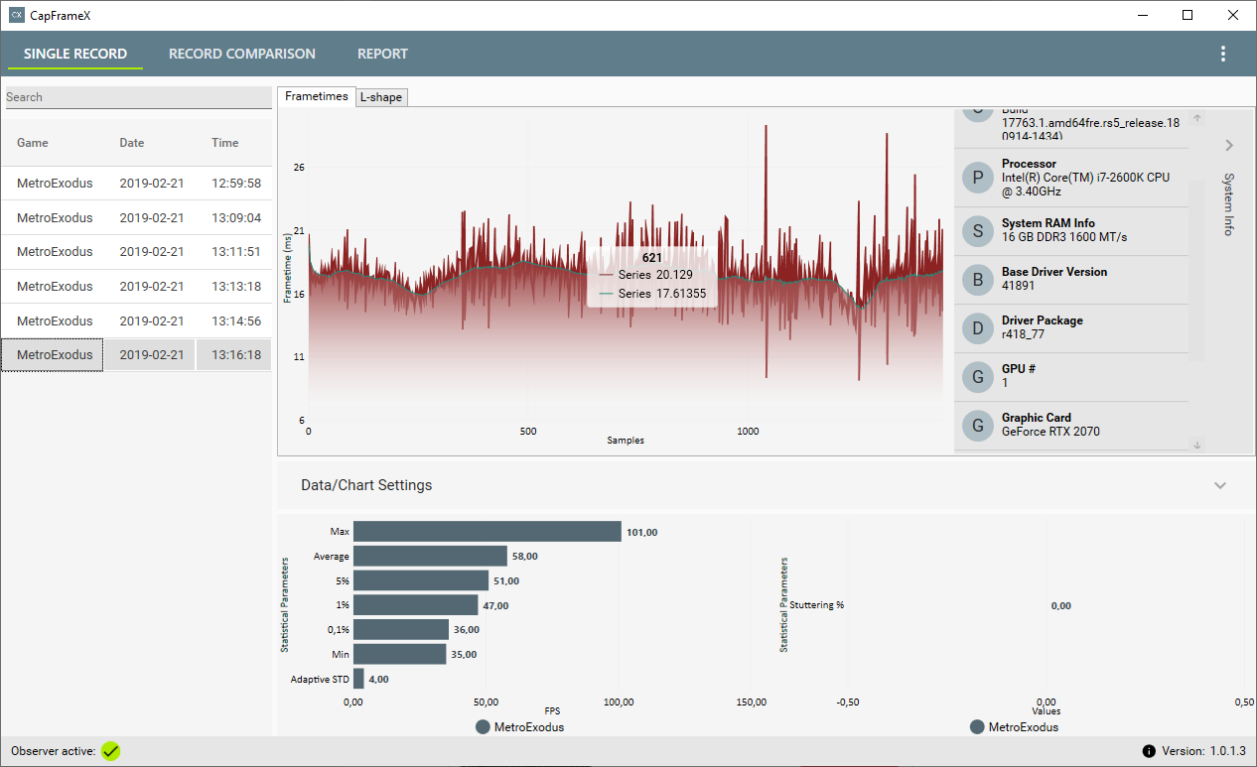1257x767 pixels.
Task: Open the three-dot overflow menu
Action: coord(1223,54)
